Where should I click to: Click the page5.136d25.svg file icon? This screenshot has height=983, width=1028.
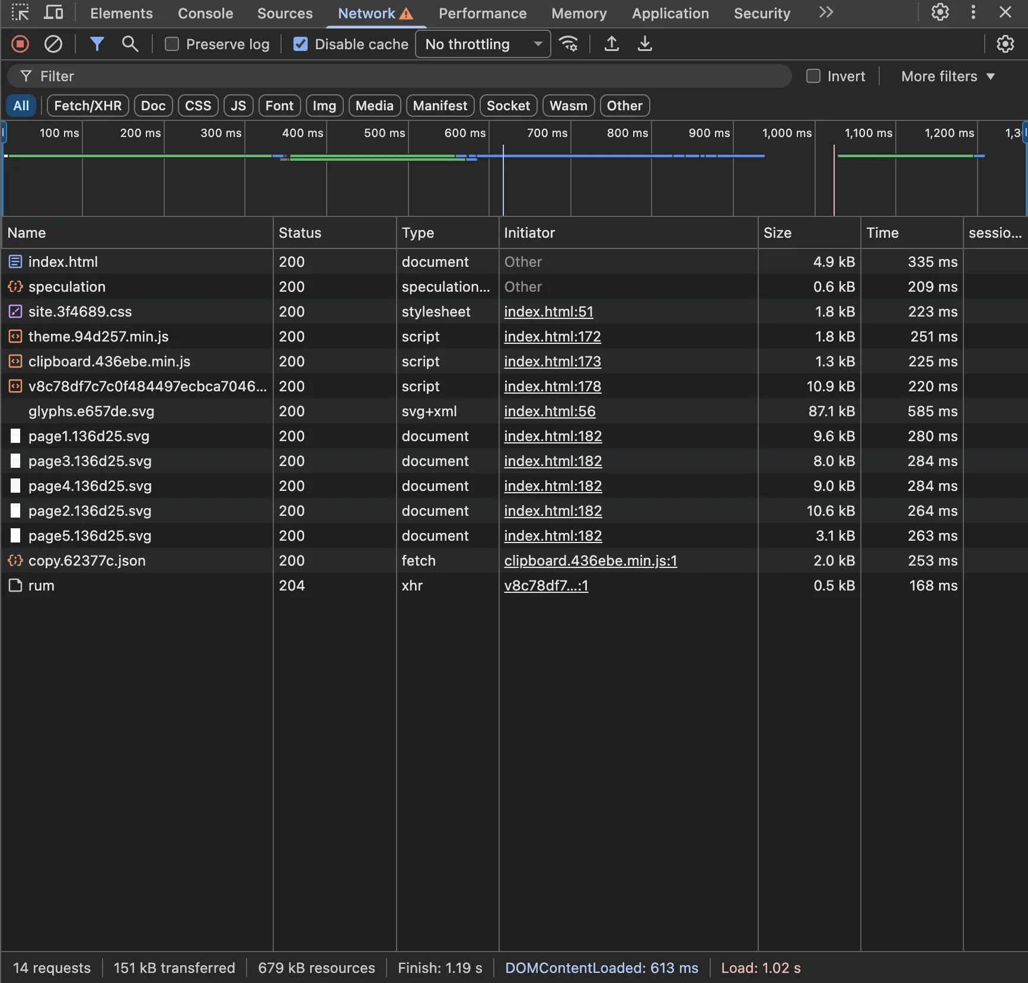click(15, 535)
